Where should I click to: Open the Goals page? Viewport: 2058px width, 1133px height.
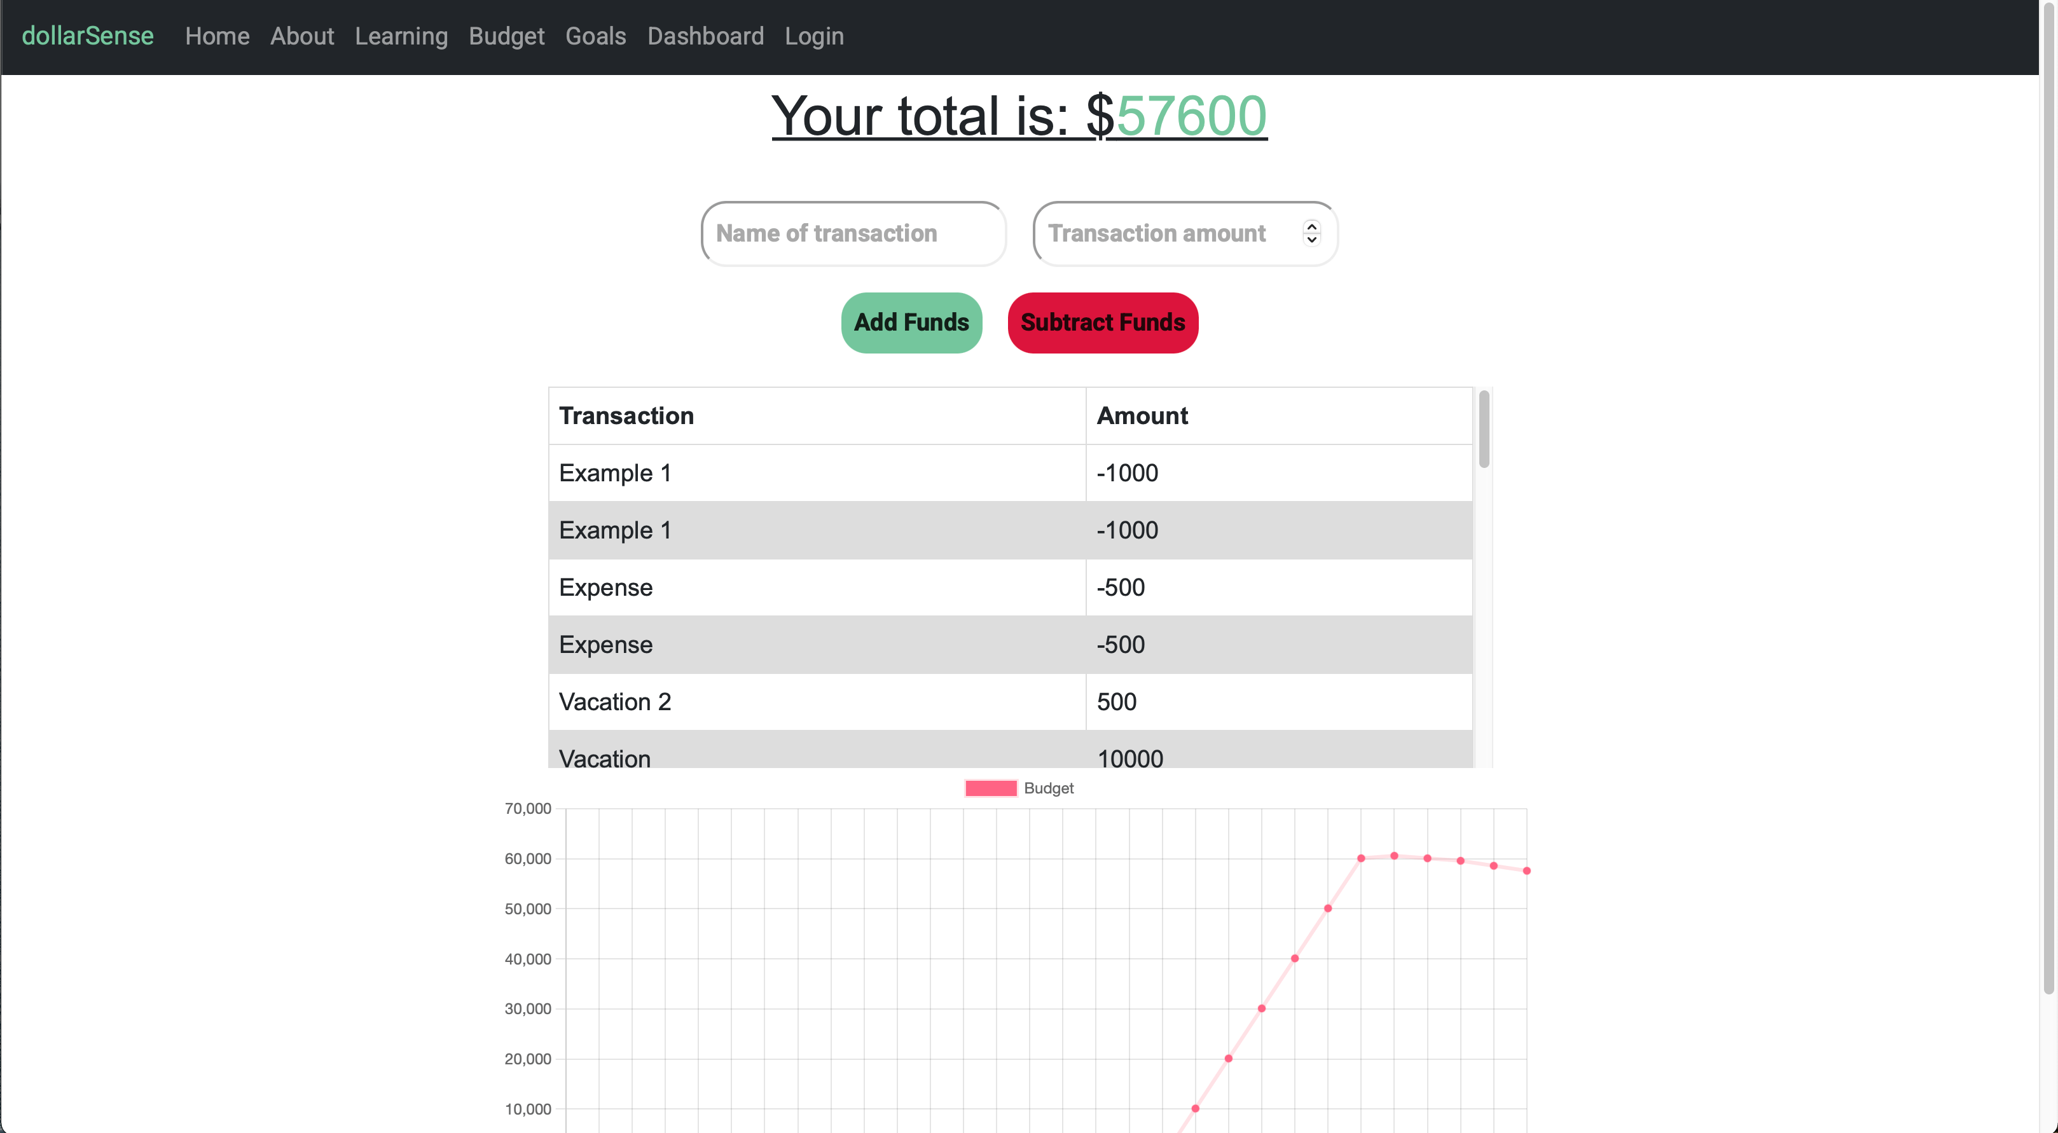pyautogui.click(x=595, y=36)
